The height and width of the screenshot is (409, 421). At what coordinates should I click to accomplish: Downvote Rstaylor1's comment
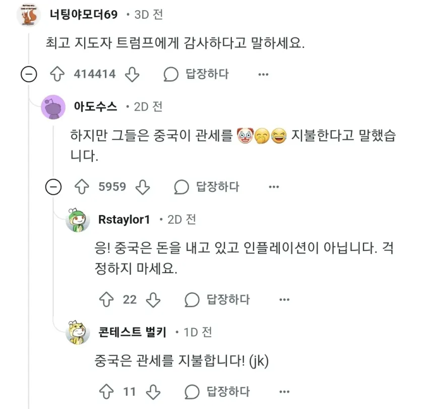pyautogui.click(x=153, y=299)
